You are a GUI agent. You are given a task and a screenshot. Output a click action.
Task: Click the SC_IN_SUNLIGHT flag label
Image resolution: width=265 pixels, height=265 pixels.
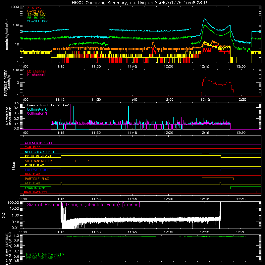(x=38, y=156)
